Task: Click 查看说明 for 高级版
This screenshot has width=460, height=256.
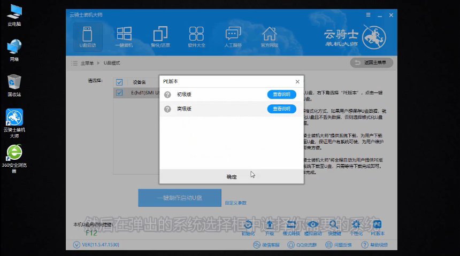Action: (282, 109)
